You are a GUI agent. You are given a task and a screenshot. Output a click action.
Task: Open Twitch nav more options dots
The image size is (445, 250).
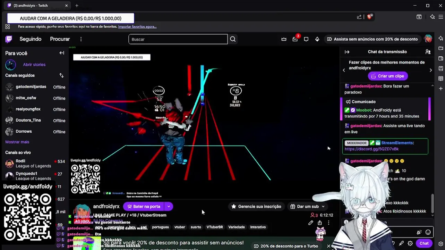point(81,39)
